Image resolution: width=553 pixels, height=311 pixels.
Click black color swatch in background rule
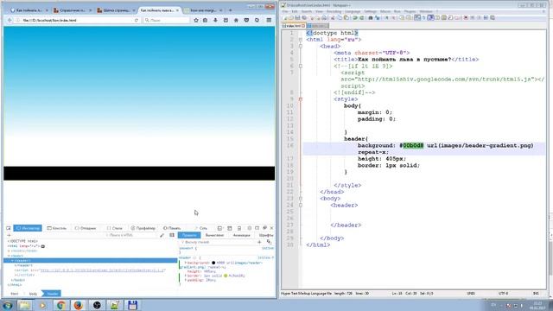pos(213,263)
